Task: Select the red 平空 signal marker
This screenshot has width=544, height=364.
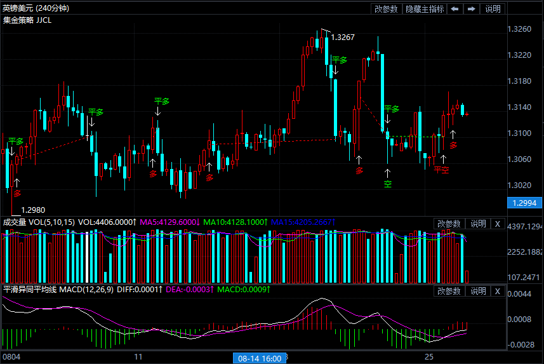Action: click(441, 170)
